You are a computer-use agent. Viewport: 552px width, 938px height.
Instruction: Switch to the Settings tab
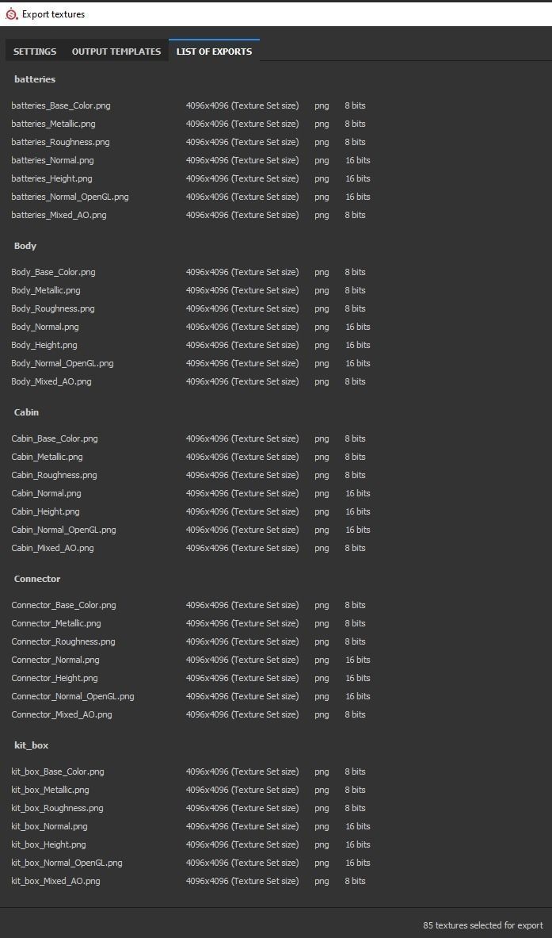[x=35, y=52]
